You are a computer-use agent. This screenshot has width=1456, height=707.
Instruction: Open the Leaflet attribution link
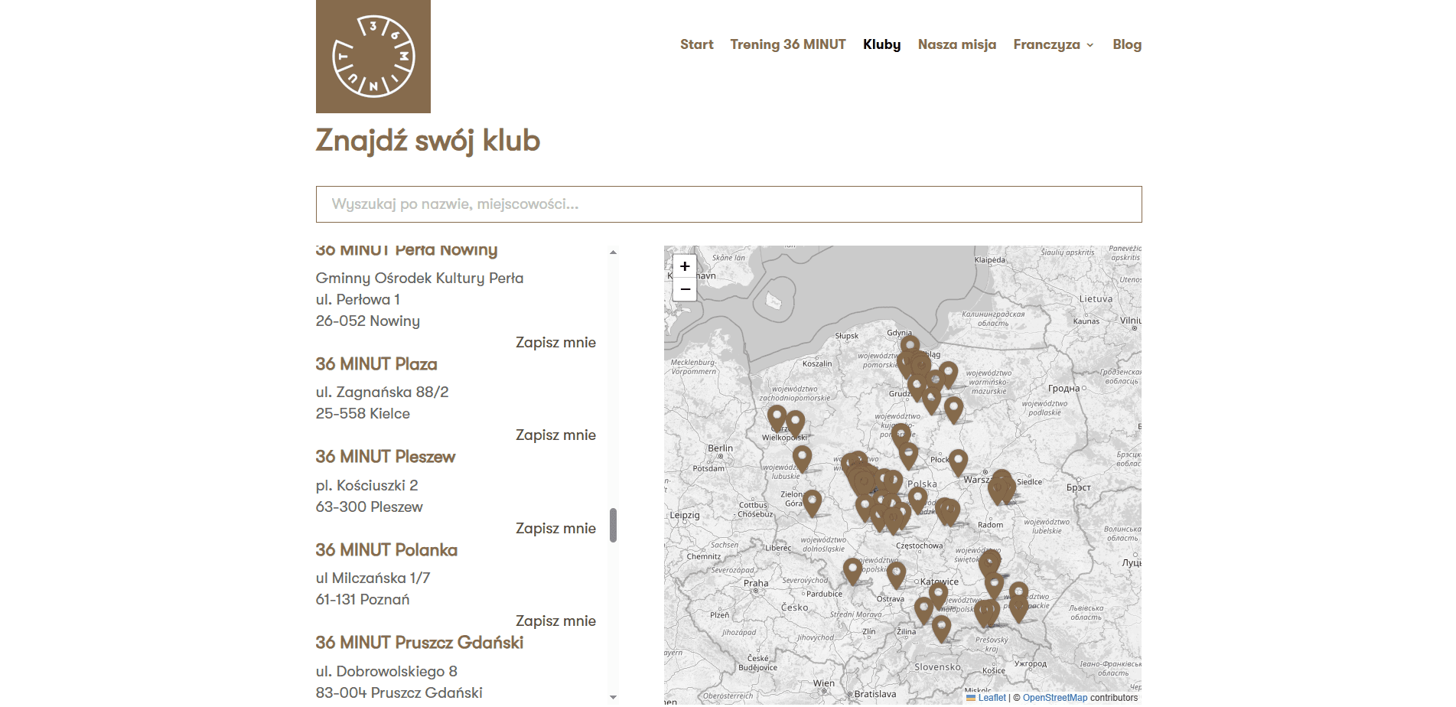click(992, 698)
